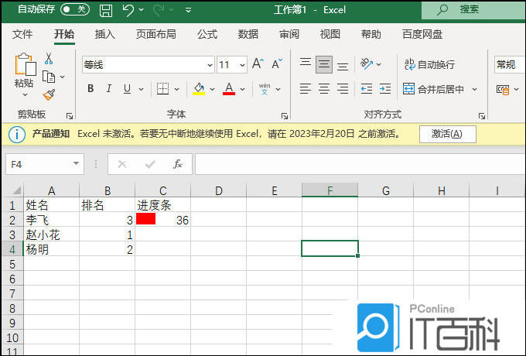526x356 pixels.
Task: Select row 4 header
Action: pos(12,249)
